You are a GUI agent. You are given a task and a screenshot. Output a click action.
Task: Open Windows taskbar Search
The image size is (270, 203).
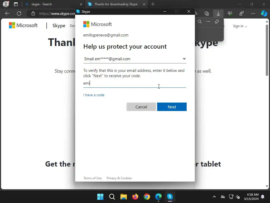coord(112,197)
